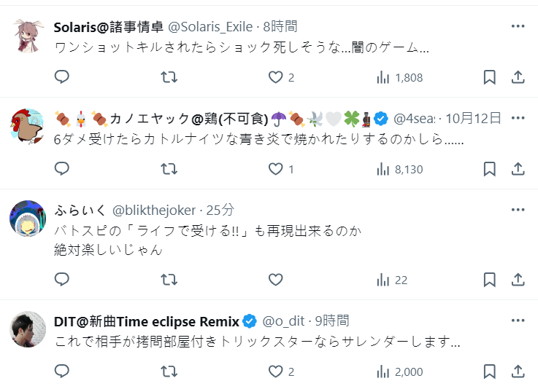Image resolution: width=538 pixels, height=389 pixels.
Task: Bookmark the DIT tweet
Action: coord(490,372)
